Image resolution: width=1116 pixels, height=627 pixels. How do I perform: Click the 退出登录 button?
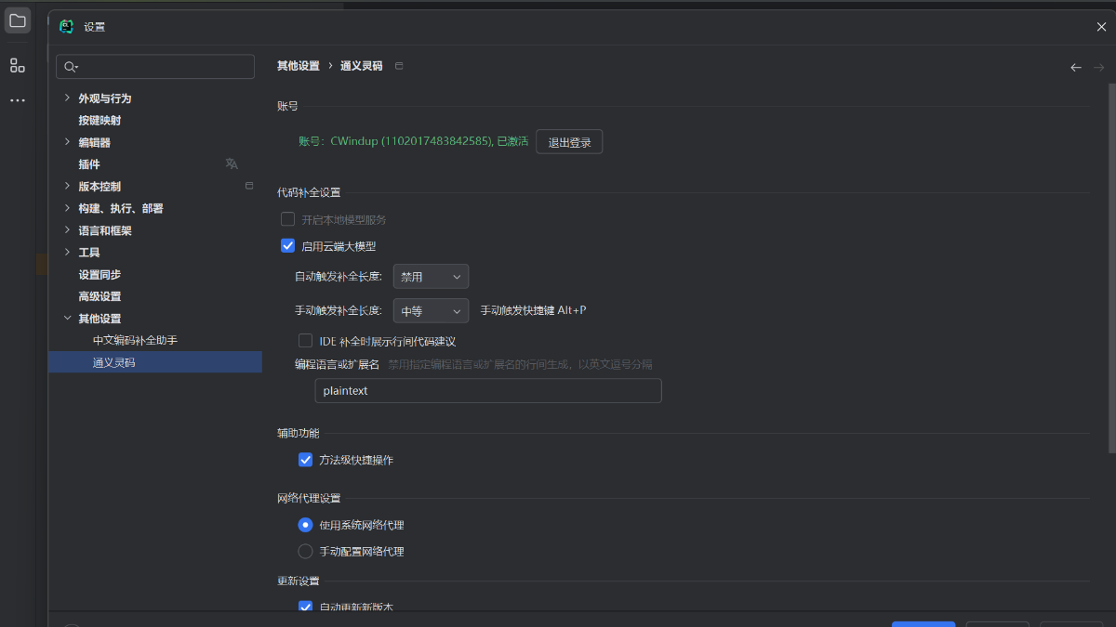point(569,142)
